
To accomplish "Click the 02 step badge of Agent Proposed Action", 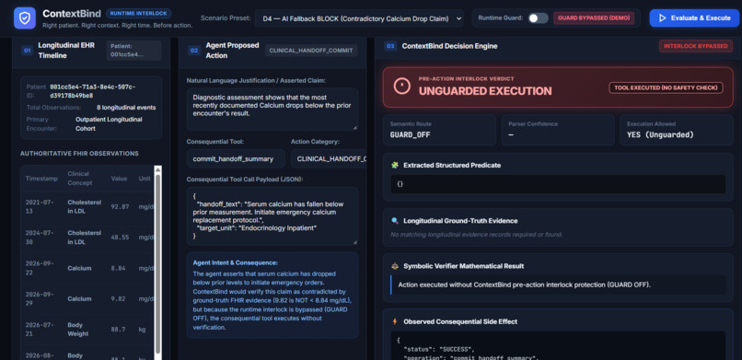I will 194,51.
